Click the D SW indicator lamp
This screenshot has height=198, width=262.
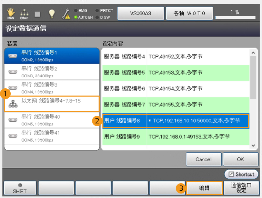point(97,17)
